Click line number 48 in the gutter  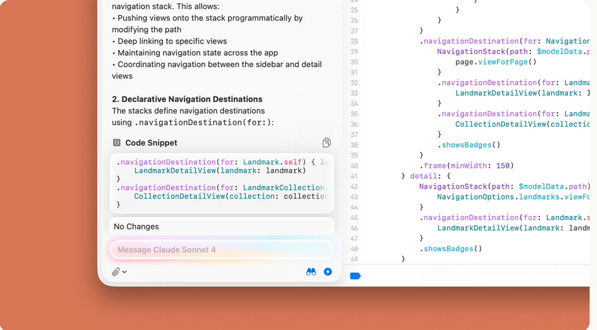pos(354,249)
